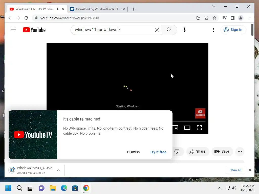Reload the YouTube page
The image size is (259, 194).
(26, 18)
